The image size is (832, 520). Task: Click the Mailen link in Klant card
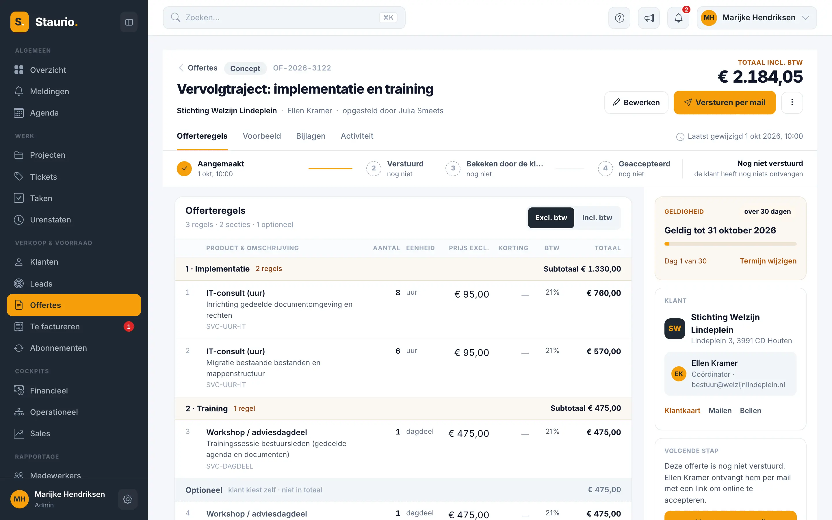coord(720,411)
